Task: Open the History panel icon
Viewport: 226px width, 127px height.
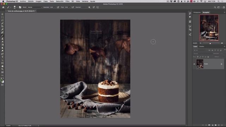Action: pos(190,13)
